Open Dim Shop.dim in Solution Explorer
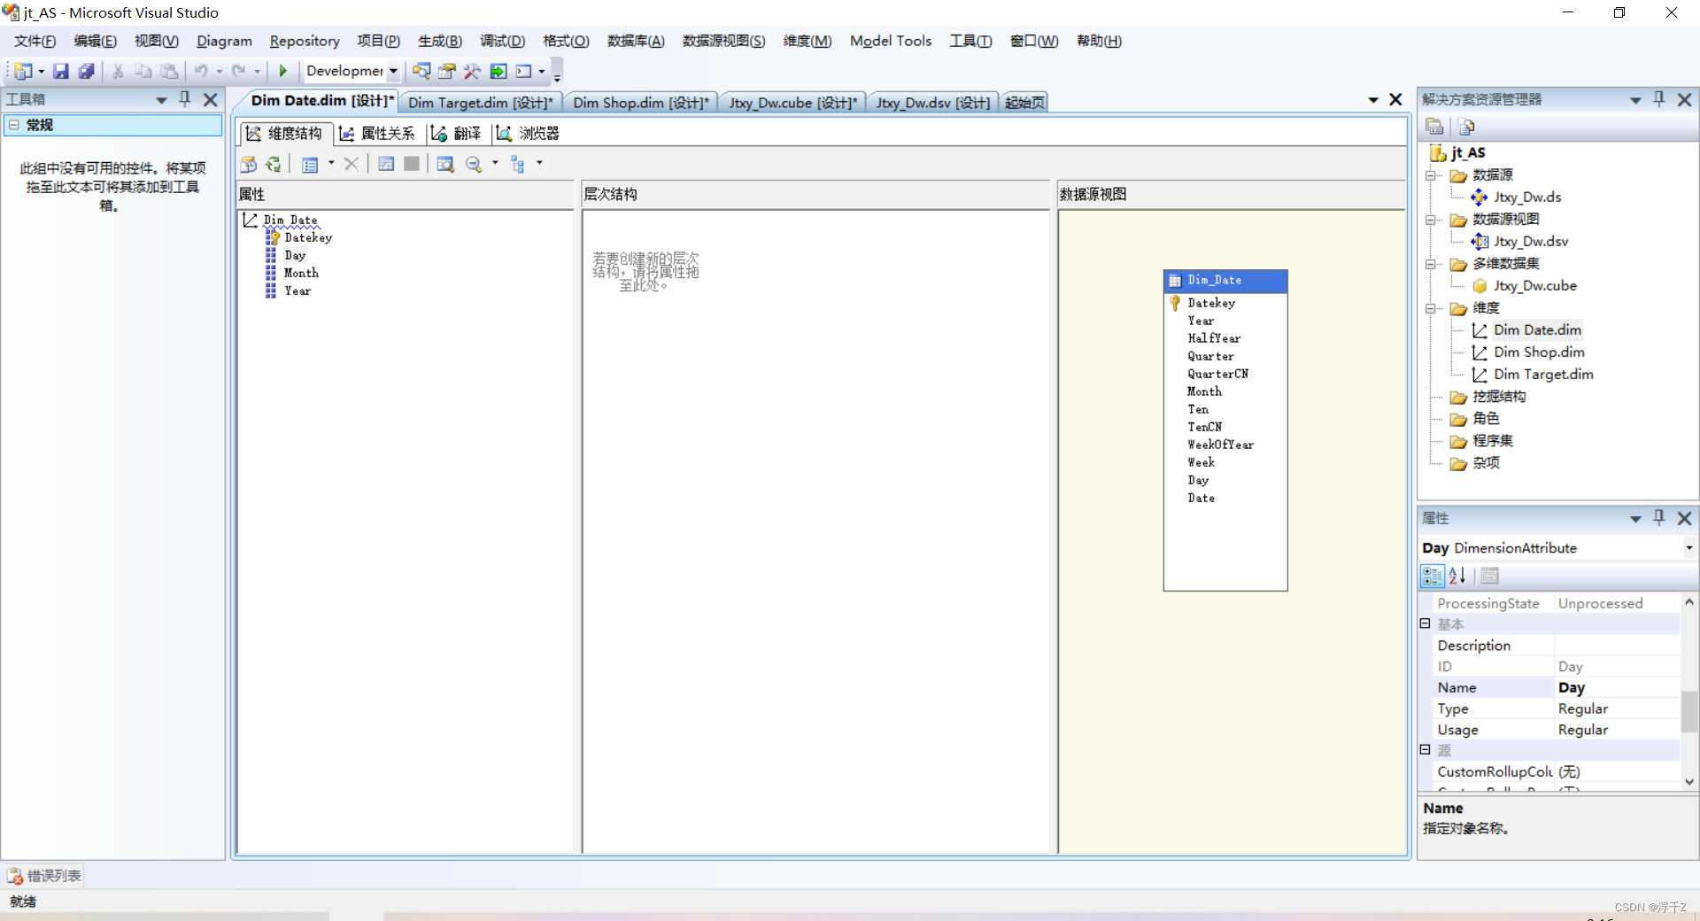1700x921 pixels. coord(1539,352)
